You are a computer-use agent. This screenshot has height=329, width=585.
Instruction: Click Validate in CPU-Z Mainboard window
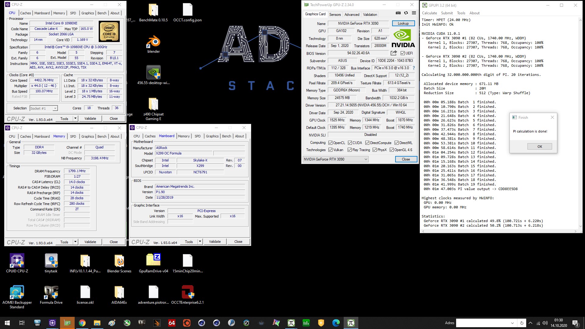pyautogui.click(x=215, y=242)
